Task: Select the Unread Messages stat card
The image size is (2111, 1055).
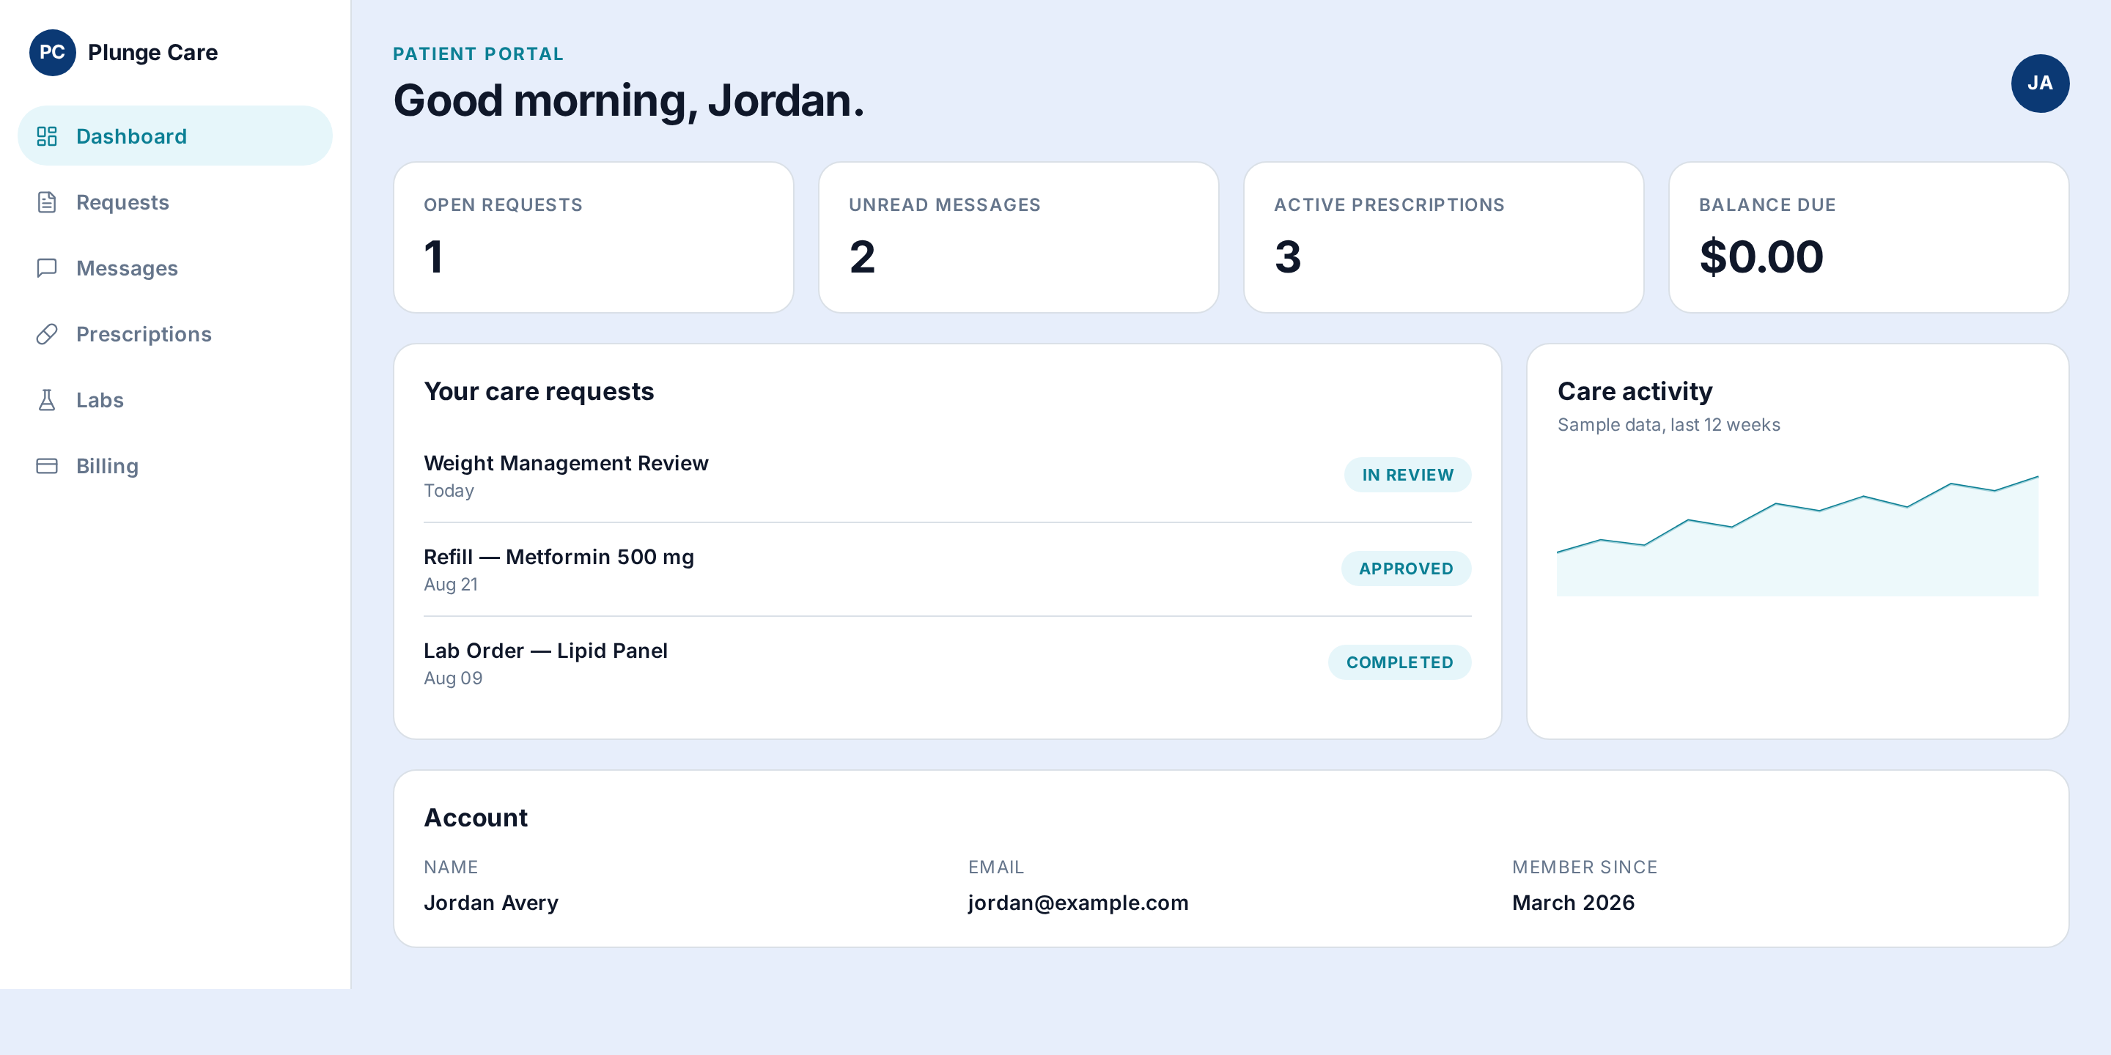Action: coord(1019,237)
